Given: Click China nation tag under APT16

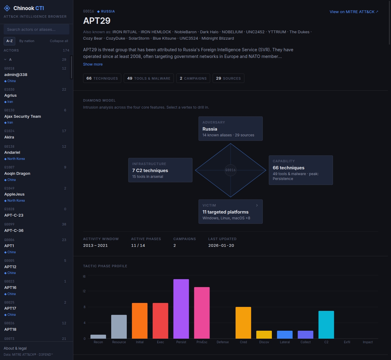Looking at the screenshot, I should 10,294.
